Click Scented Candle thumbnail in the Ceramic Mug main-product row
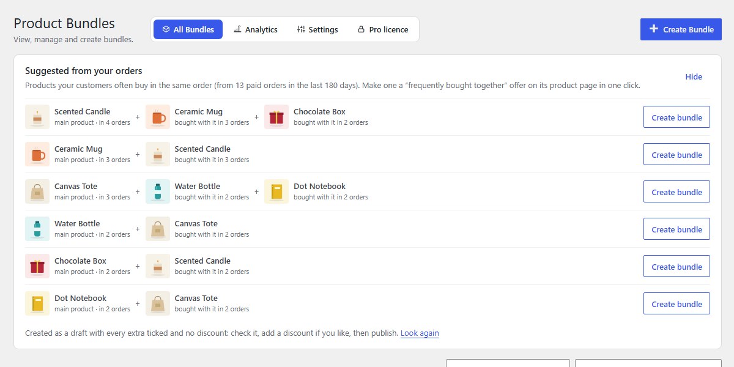The width and height of the screenshot is (734, 367). point(158,154)
